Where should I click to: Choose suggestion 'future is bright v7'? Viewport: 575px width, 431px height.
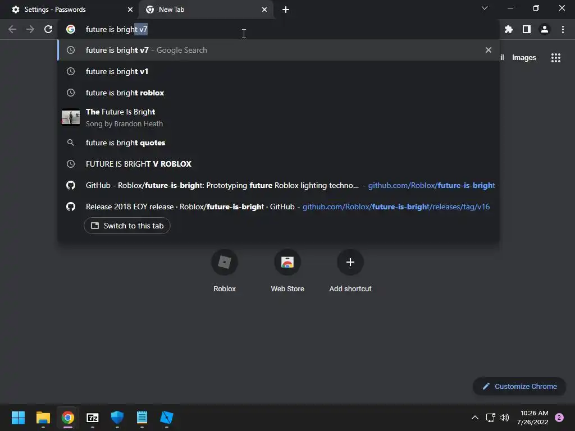(279, 50)
